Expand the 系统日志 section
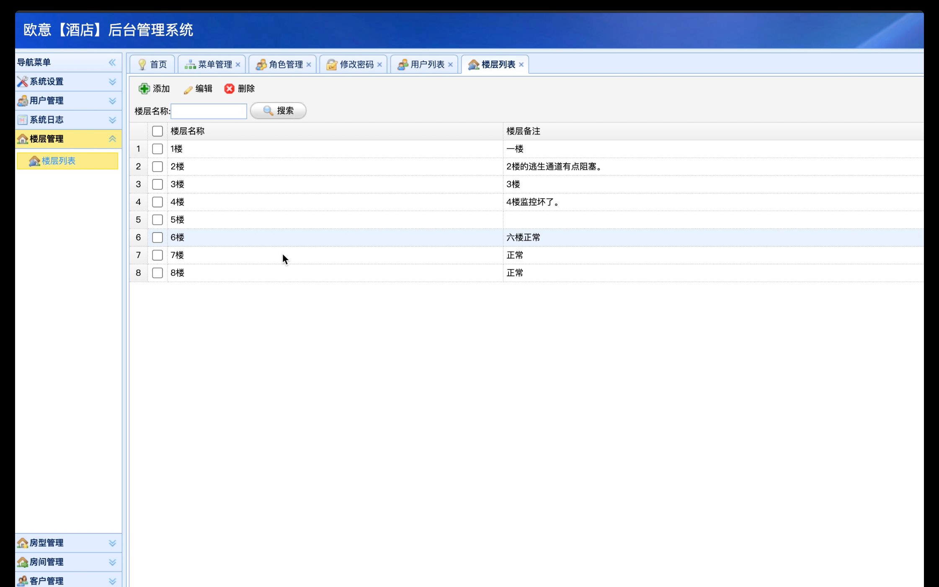This screenshot has height=587, width=939. tap(112, 120)
